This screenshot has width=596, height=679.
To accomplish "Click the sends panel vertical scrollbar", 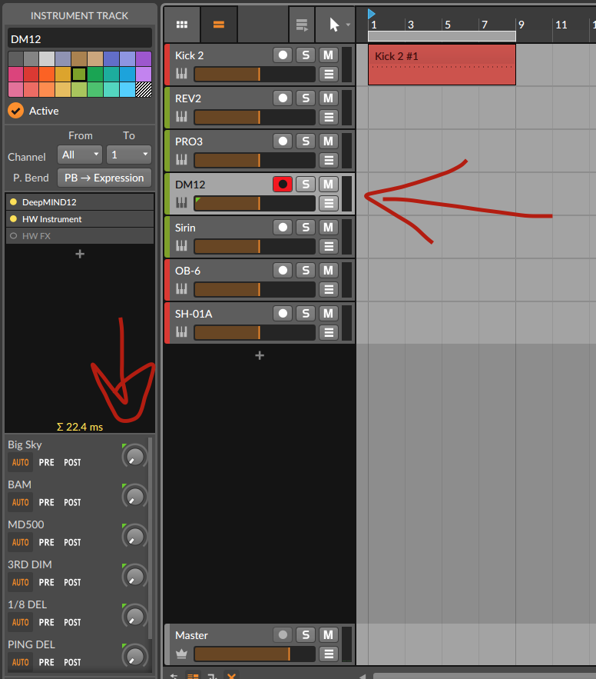I will pyautogui.click(x=150, y=538).
